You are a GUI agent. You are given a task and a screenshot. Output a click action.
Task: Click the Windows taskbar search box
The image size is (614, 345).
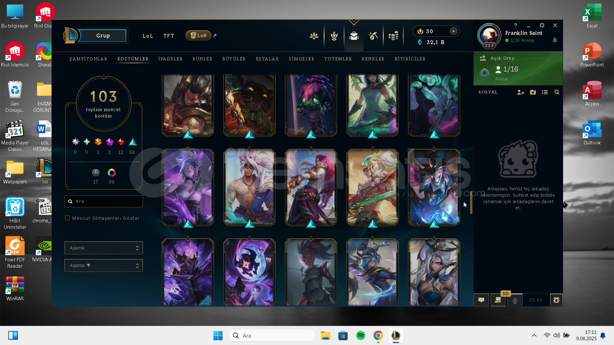pos(272,335)
